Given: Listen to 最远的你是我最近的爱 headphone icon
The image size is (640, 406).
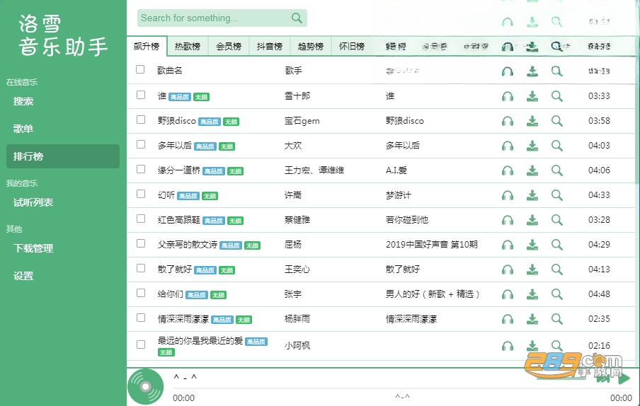Looking at the screenshot, I should 508,347.
